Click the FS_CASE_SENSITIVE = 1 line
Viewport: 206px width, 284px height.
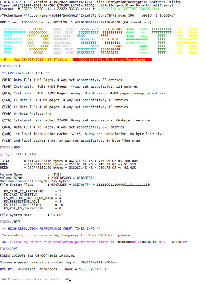pyautogui.click(x=32, y=195)
